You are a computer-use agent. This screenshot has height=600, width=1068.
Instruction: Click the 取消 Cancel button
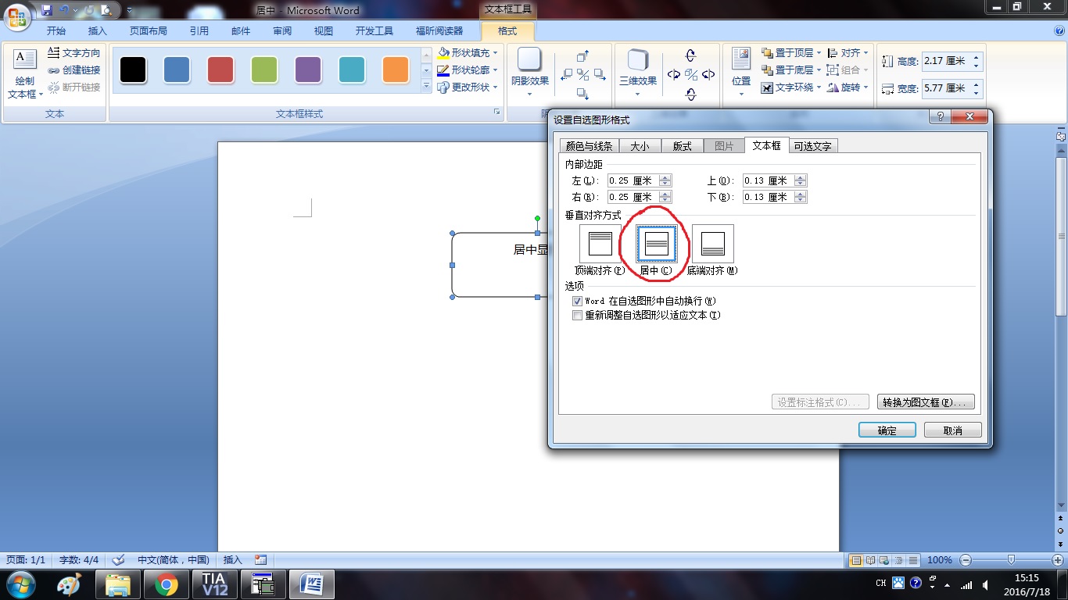tap(953, 430)
